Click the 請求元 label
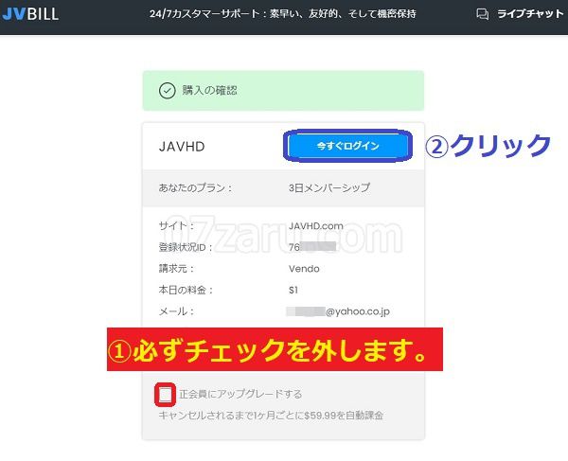Screen dimensions: 568x461 click(176, 269)
